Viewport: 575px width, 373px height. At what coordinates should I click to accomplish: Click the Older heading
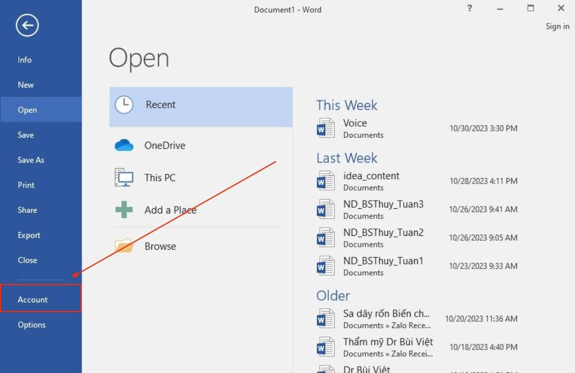(333, 296)
